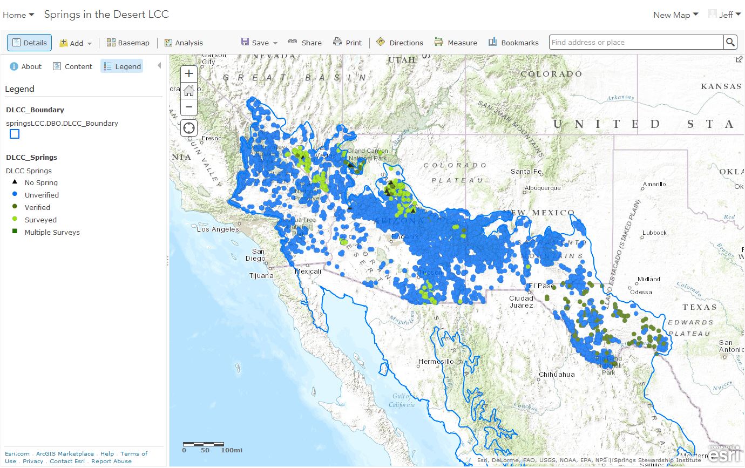Viewport: 745px width, 468px height.
Task: Click the search magnifier icon
Action: pos(730,42)
